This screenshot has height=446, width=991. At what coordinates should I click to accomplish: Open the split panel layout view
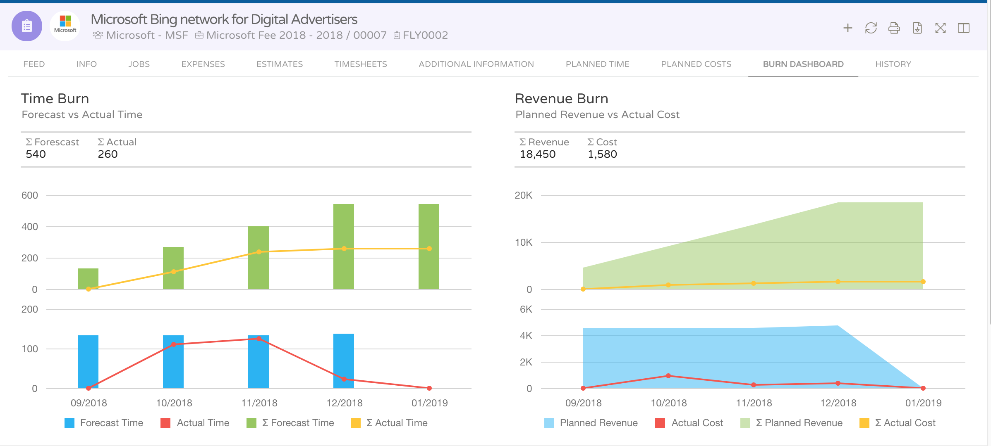964,28
